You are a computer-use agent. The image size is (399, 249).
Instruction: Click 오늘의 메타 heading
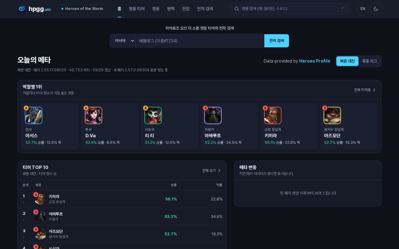click(34, 60)
